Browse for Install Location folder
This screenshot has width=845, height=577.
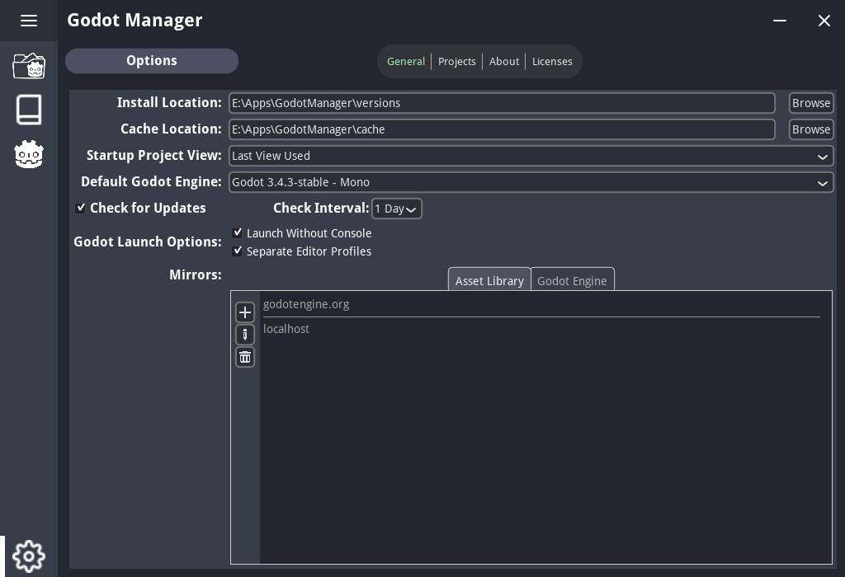tap(810, 103)
